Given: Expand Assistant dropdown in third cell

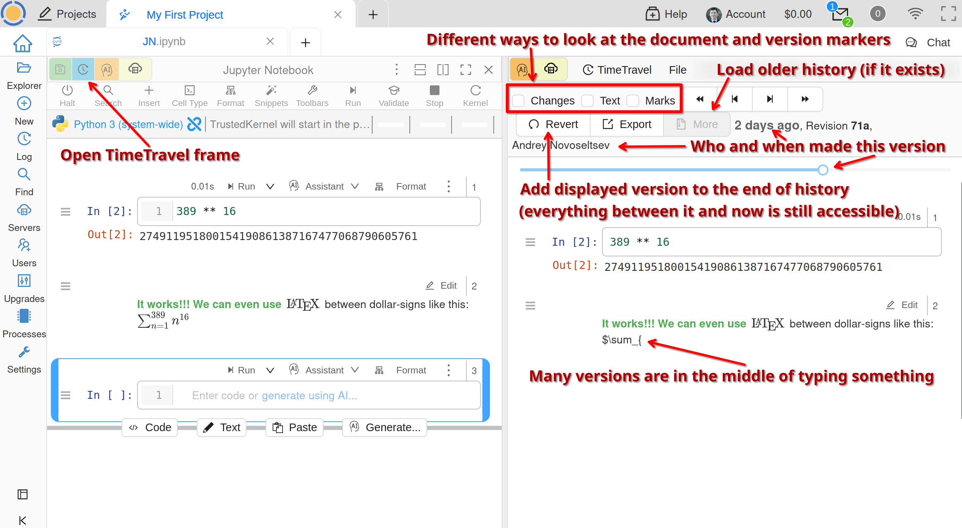Looking at the screenshot, I should [x=355, y=370].
